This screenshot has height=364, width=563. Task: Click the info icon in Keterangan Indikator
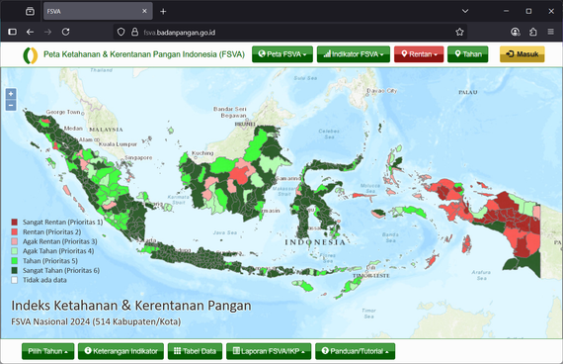tap(88, 351)
